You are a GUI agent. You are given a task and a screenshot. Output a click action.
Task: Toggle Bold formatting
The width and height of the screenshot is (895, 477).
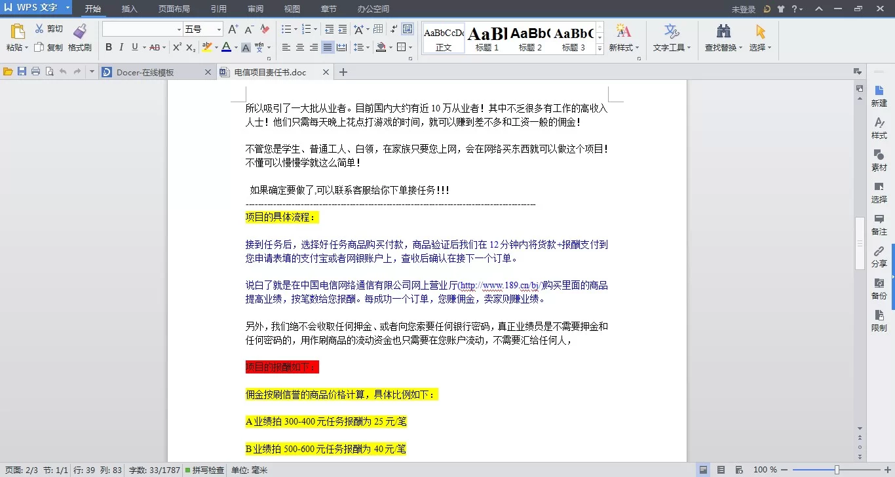tap(109, 47)
